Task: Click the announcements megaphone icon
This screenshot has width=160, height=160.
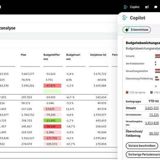Action: tap(147, 7)
